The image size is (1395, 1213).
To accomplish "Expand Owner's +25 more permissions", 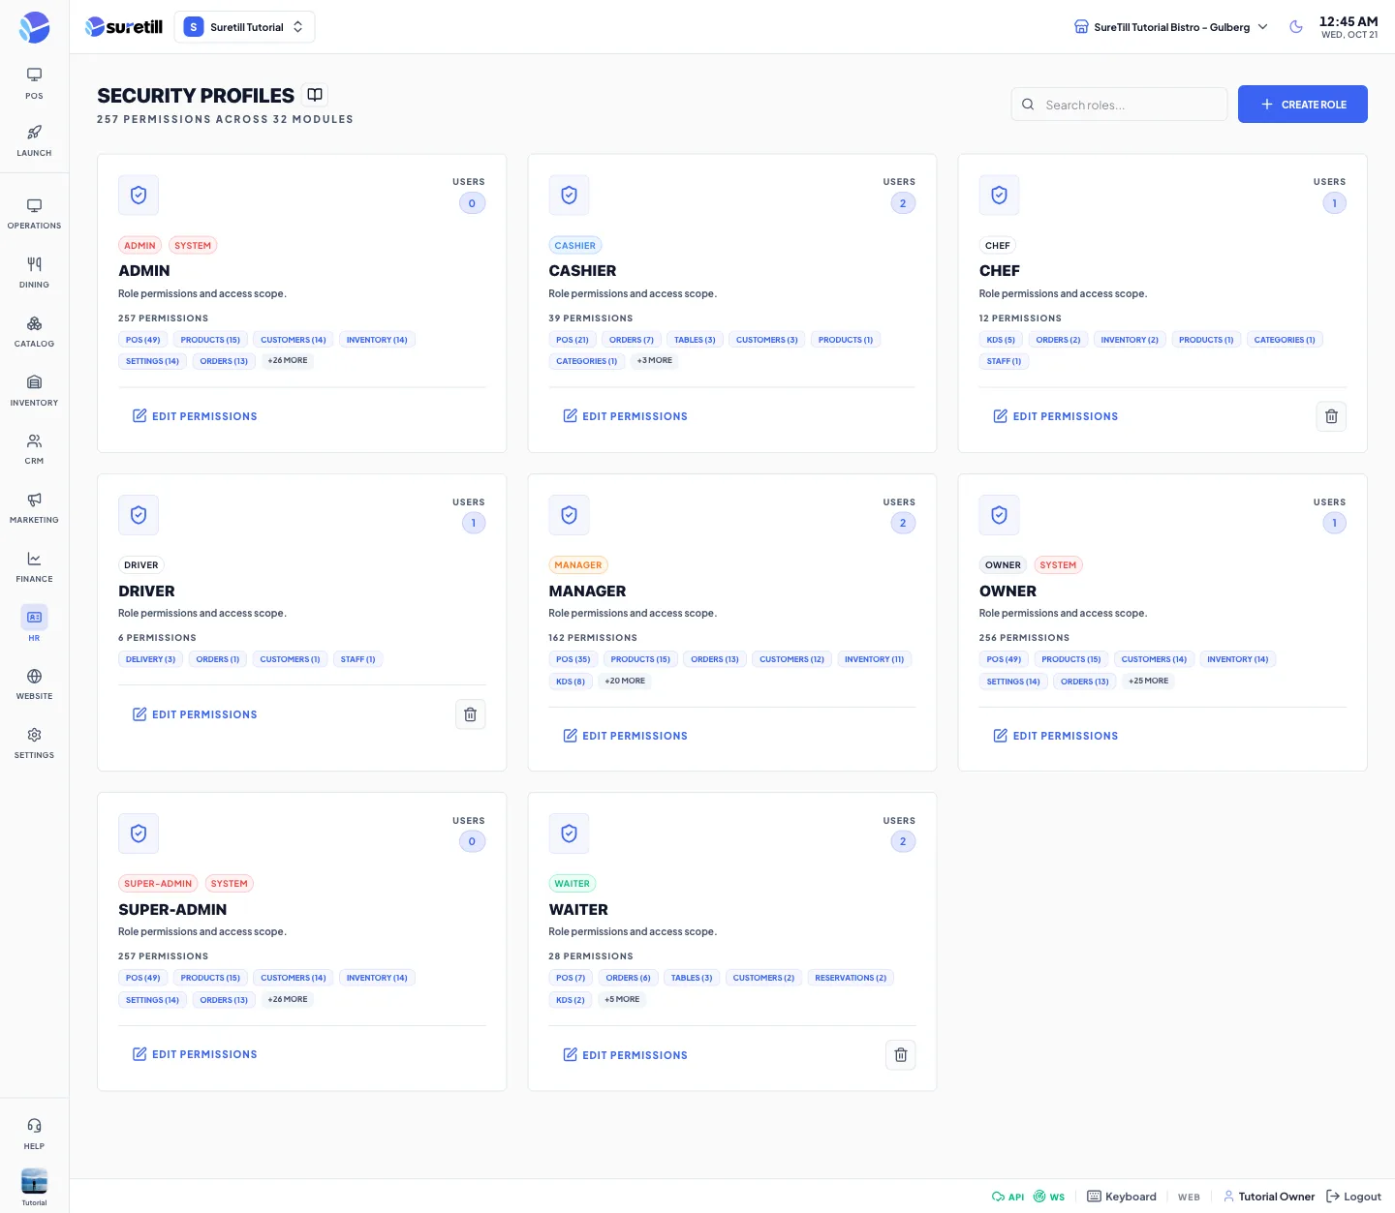I will (x=1148, y=681).
